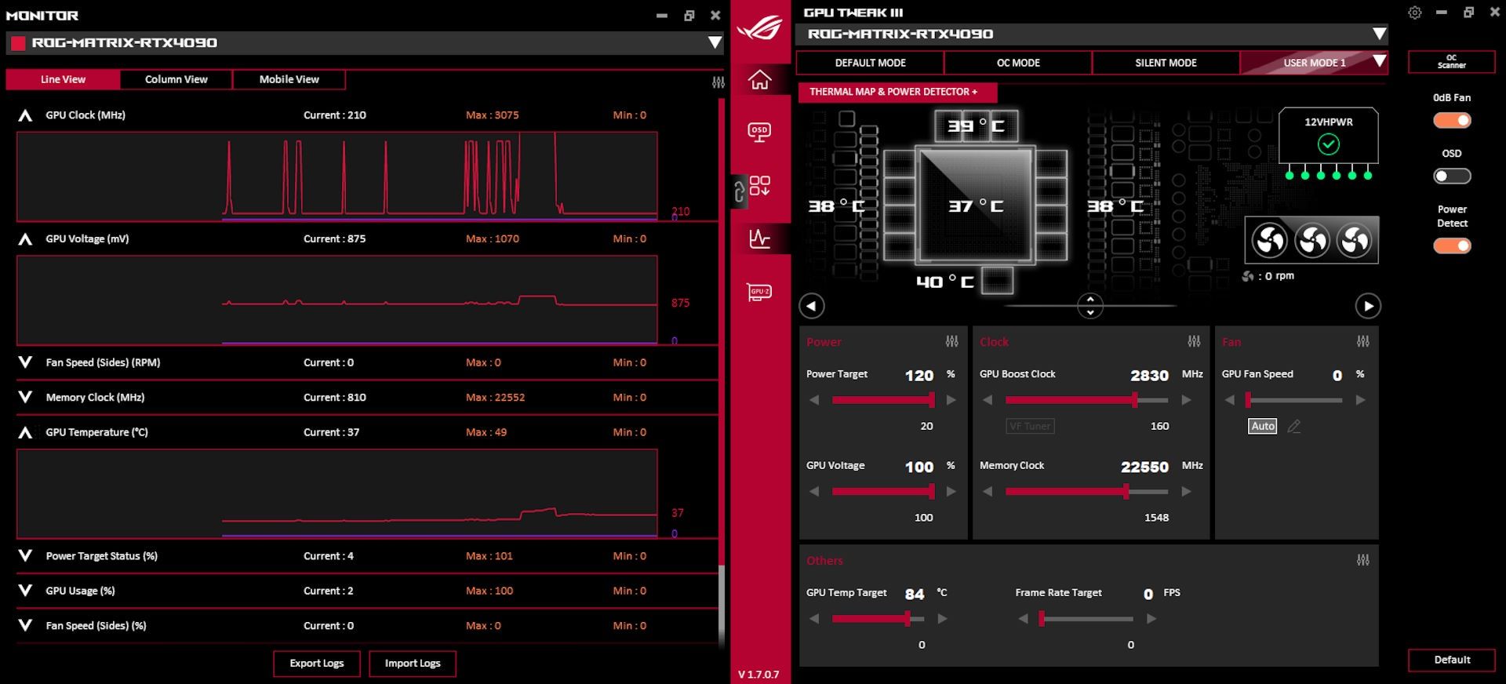
Task: Toggle thermal map collapse handle
Action: [1090, 306]
